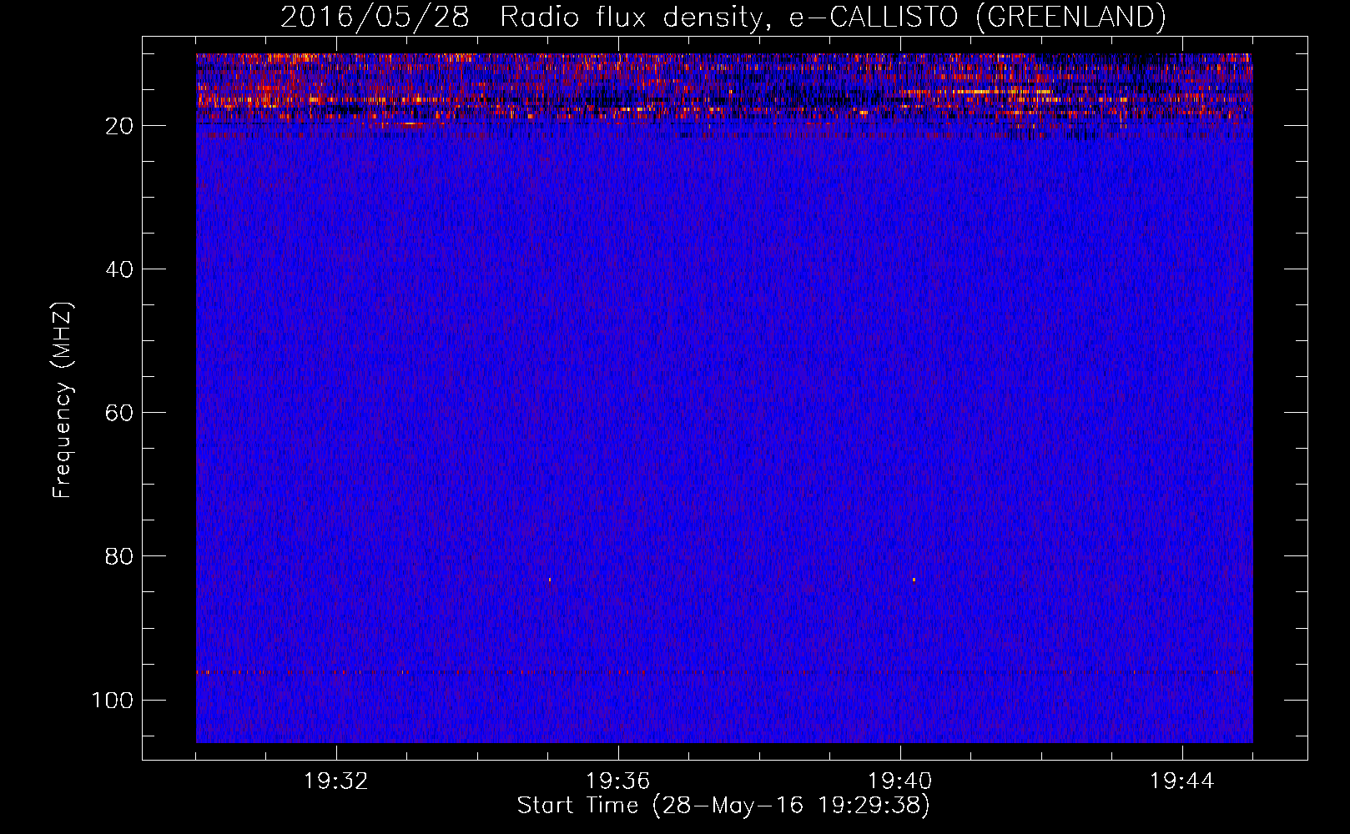Click the 100 frequency tick label
The image size is (1350, 834).
(113, 700)
